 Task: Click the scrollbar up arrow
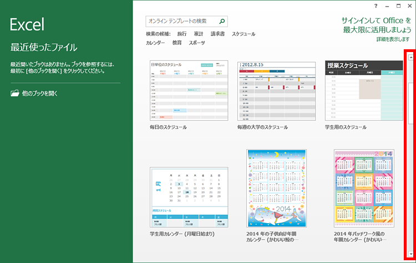410,57
